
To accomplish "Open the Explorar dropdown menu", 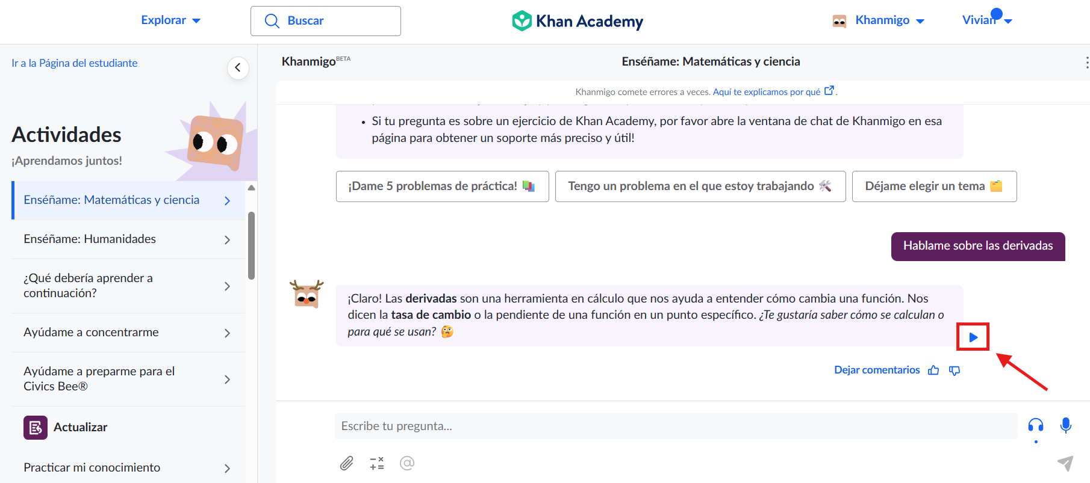I will pyautogui.click(x=170, y=20).
